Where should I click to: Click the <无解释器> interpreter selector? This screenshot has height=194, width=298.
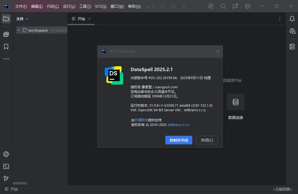click(283, 189)
